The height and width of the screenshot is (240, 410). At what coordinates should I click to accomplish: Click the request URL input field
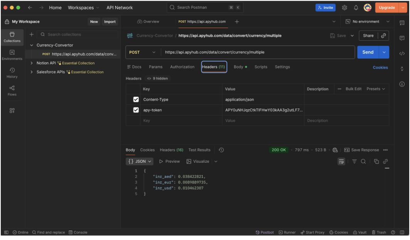click(x=258, y=52)
